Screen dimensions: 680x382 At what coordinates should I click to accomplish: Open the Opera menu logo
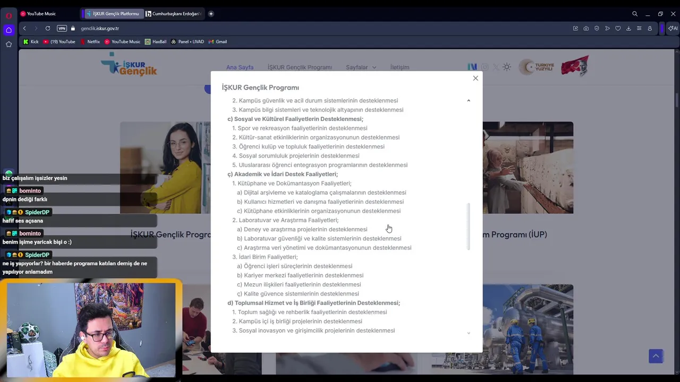click(9, 16)
